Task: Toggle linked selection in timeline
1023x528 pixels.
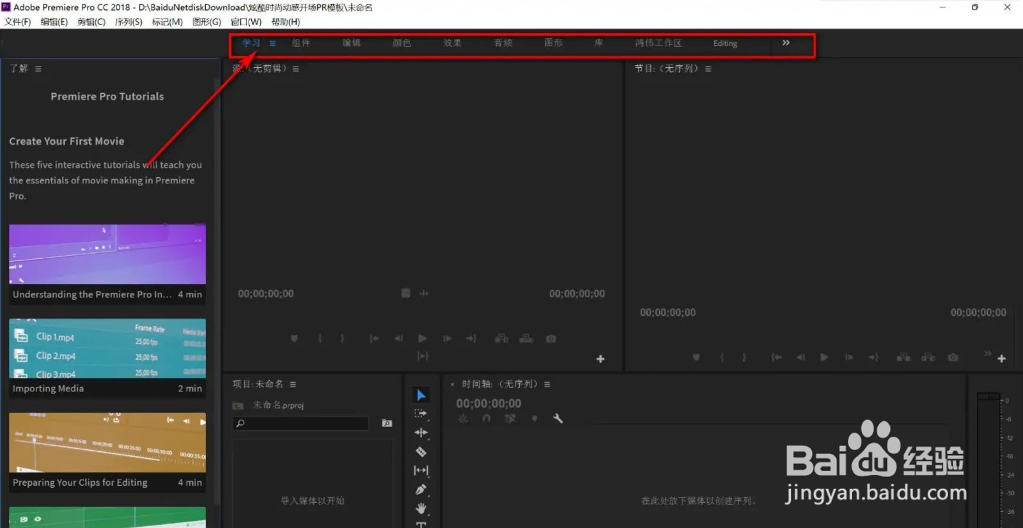Action: tap(510, 419)
